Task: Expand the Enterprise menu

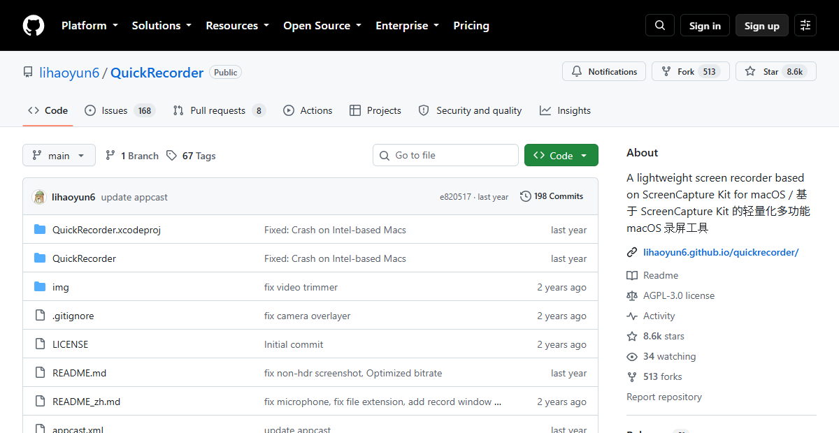Action: click(407, 26)
